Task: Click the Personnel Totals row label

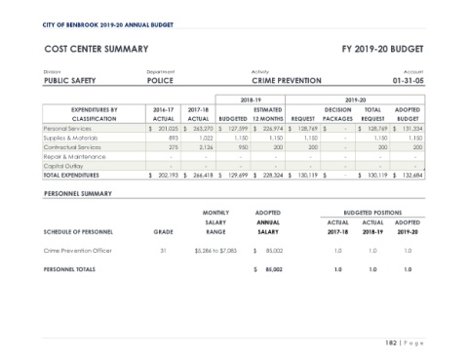Action: click(x=69, y=269)
